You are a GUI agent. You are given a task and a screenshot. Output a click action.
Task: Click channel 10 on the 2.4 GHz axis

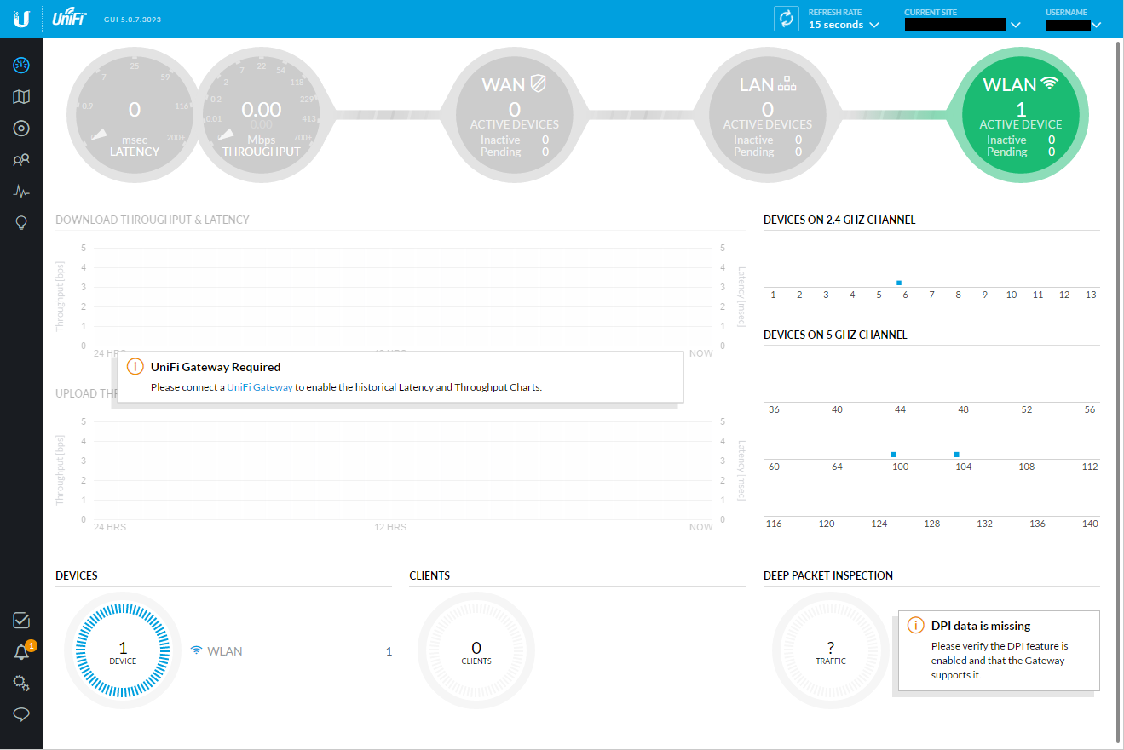(x=1012, y=295)
